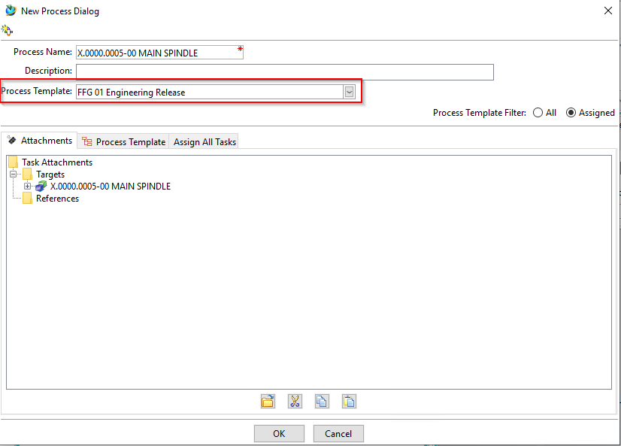Select the Task Attachments folder icon
Viewport: 621px width, 446px height.
click(x=13, y=162)
